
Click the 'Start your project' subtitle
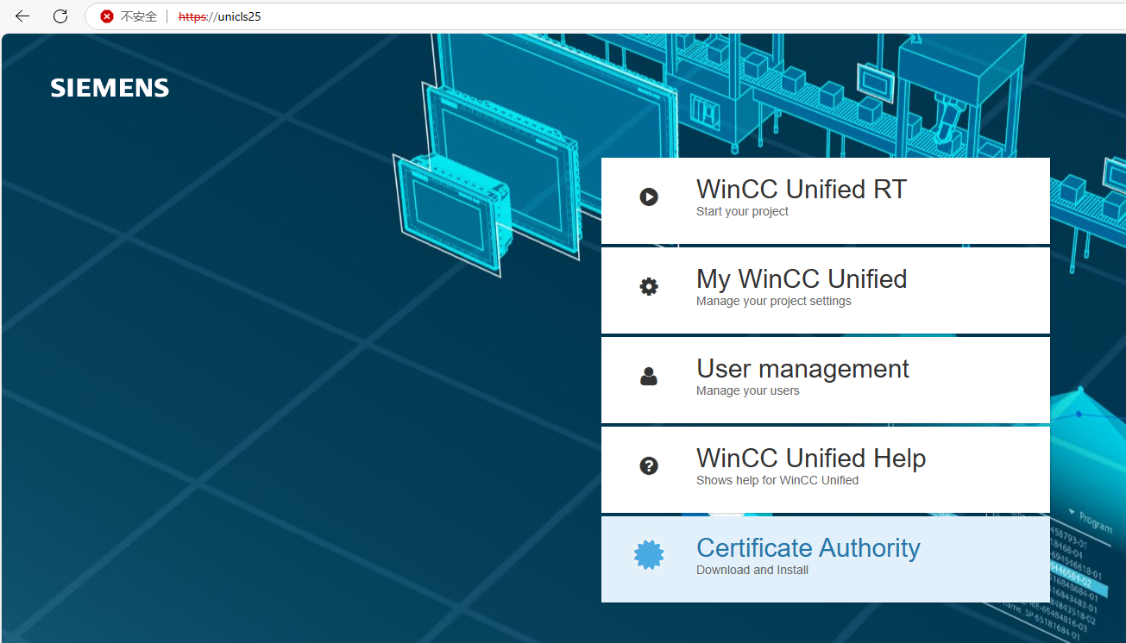click(x=742, y=212)
